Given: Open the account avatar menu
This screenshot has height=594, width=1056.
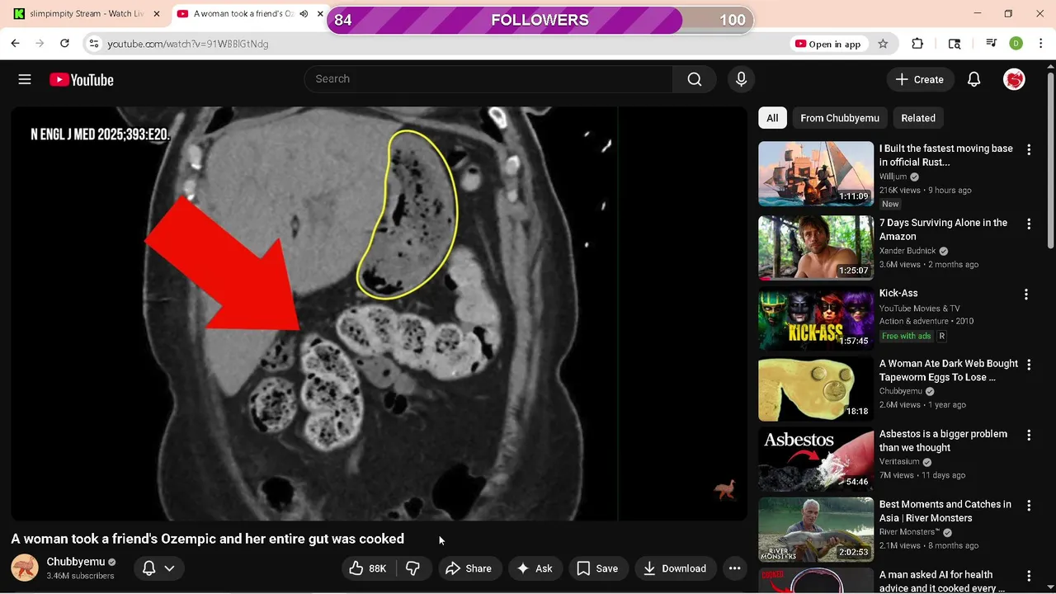Looking at the screenshot, I should click(x=1014, y=79).
